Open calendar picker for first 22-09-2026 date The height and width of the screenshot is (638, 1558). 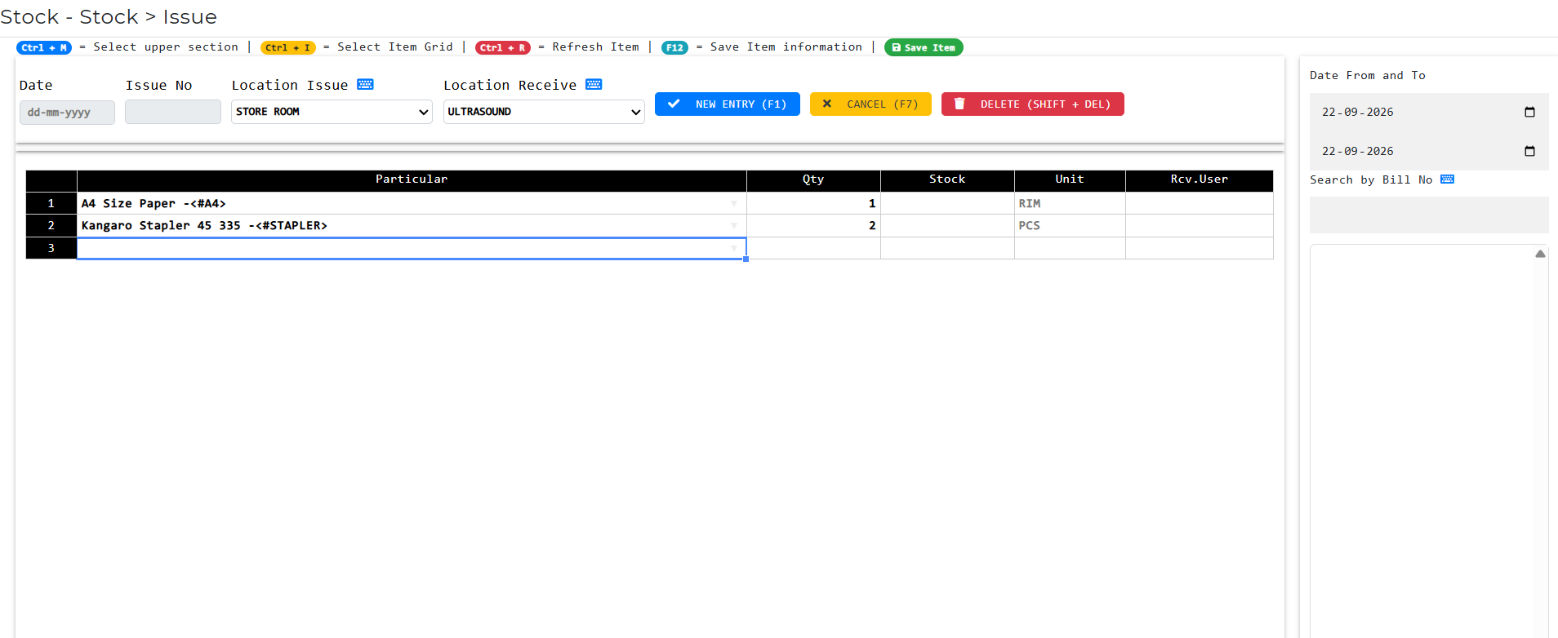(x=1529, y=112)
